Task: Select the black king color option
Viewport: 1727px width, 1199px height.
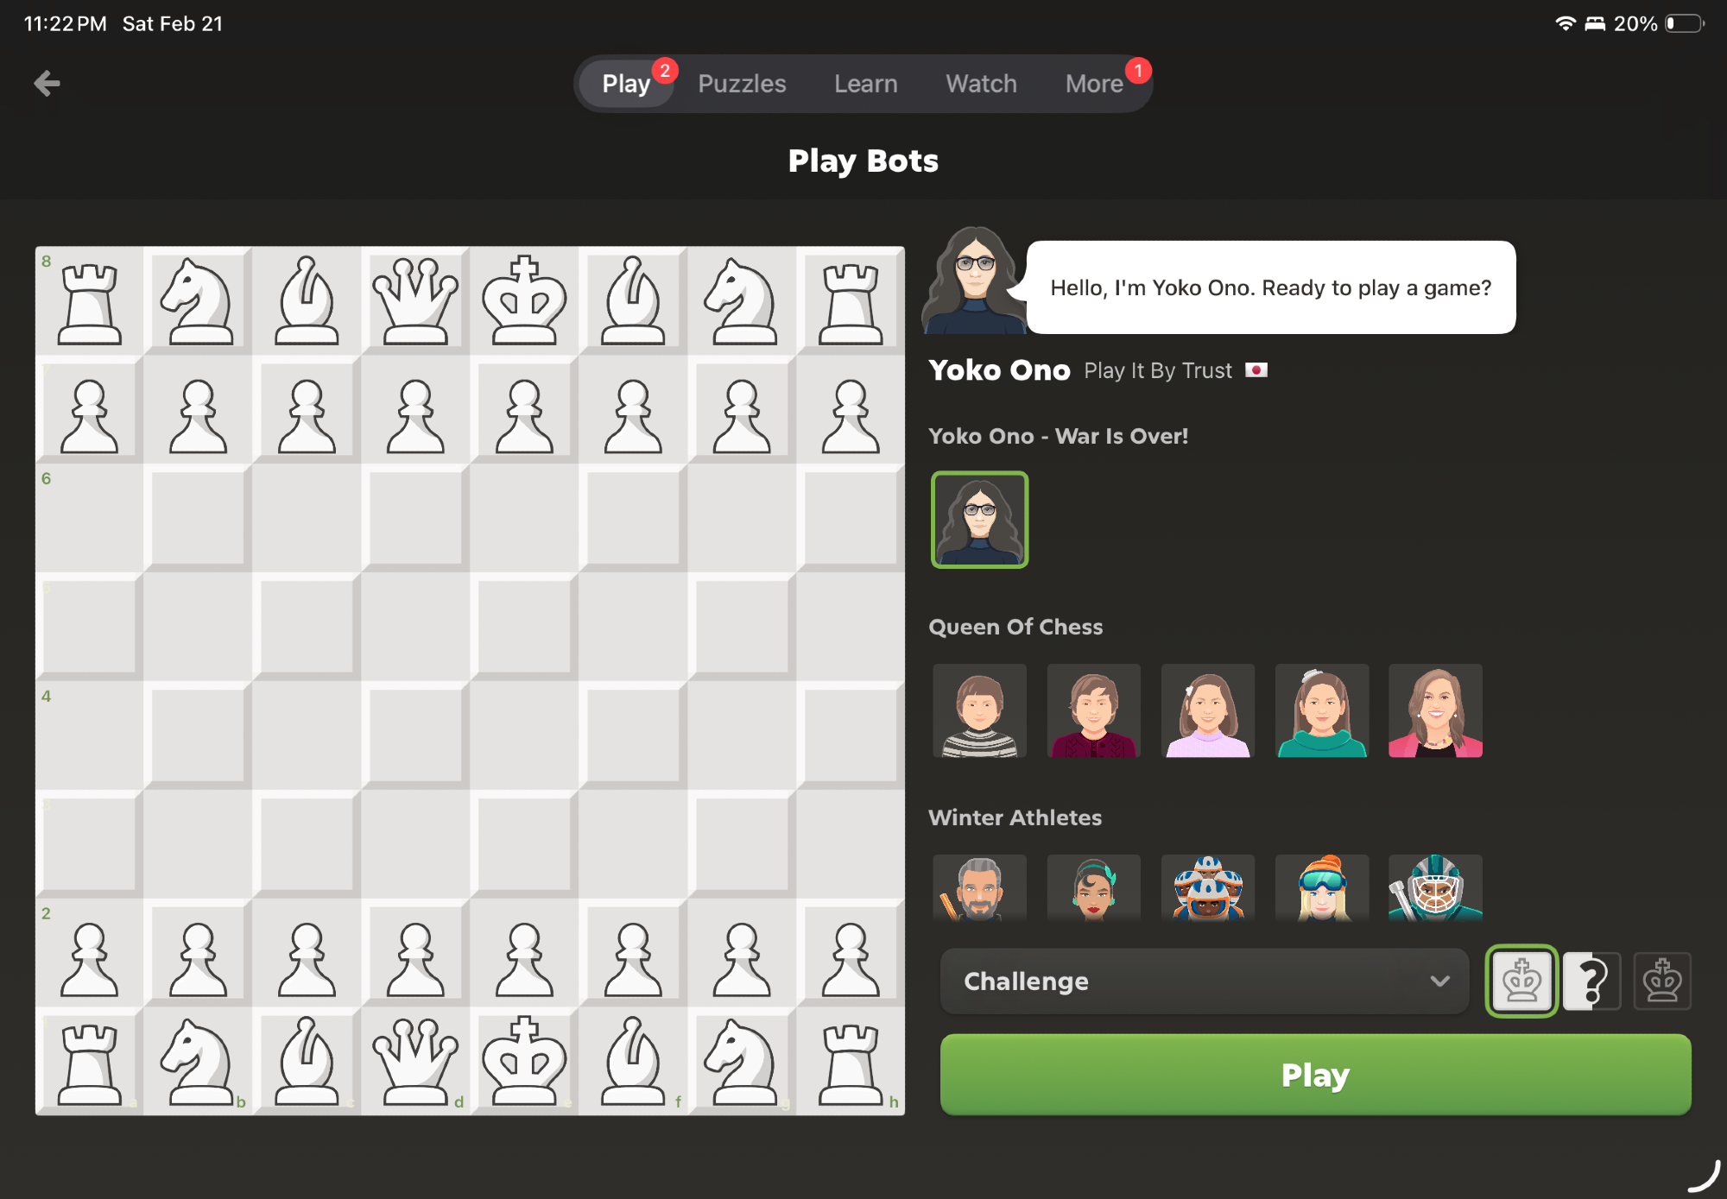Action: [1661, 981]
